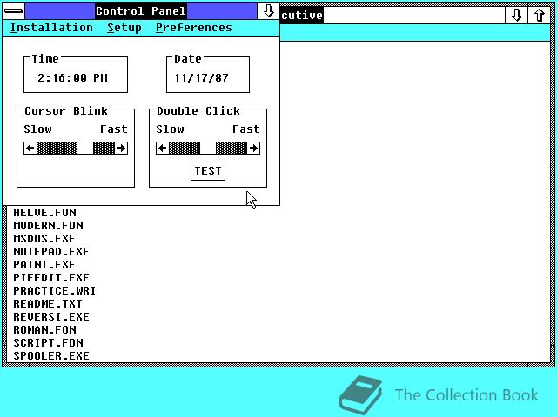The height and width of the screenshot is (417, 557).
Task: Select REVERSI.EXE in the file list
Action: [x=51, y=316]
